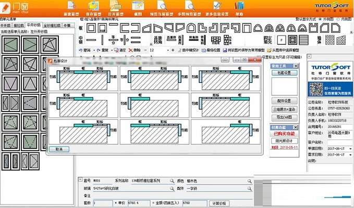Screen dimensions: 354x208
Task: Collapse the bottom 窗号 info panel arrow
Action: [x=80, y=179]
